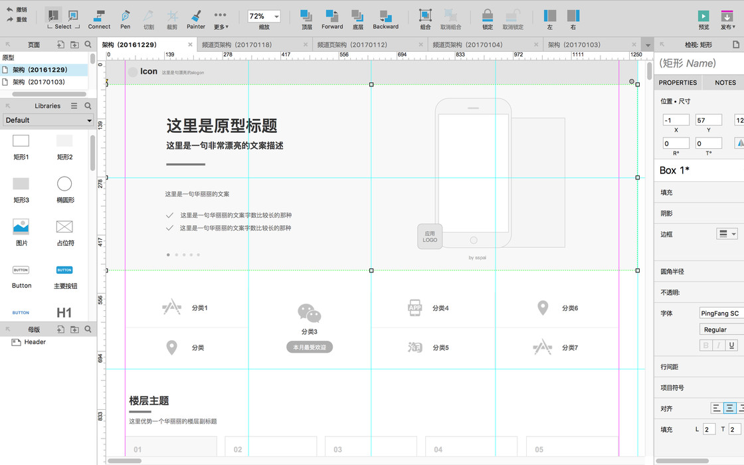Click the X position input field
Image resolution: width=744 pixels, height=465 pixels.
(676, 120)
